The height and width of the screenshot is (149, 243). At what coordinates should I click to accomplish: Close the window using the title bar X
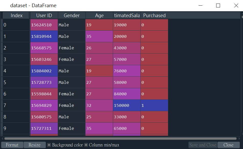coord(236,6)
